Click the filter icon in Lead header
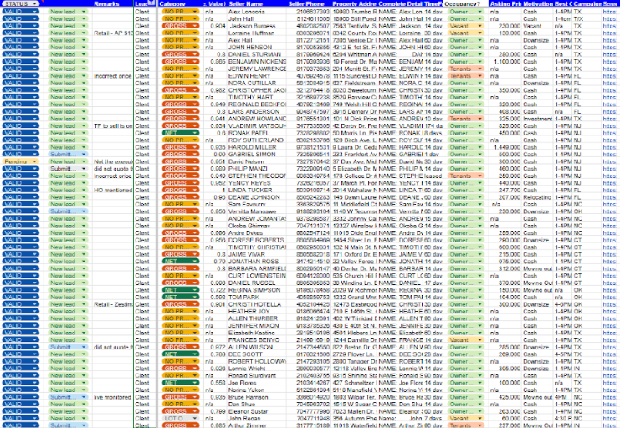620x428 pixels. coord(151,4)
